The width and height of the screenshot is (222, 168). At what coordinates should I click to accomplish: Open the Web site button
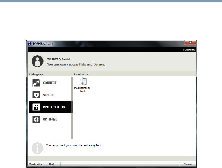pos(36,164)
